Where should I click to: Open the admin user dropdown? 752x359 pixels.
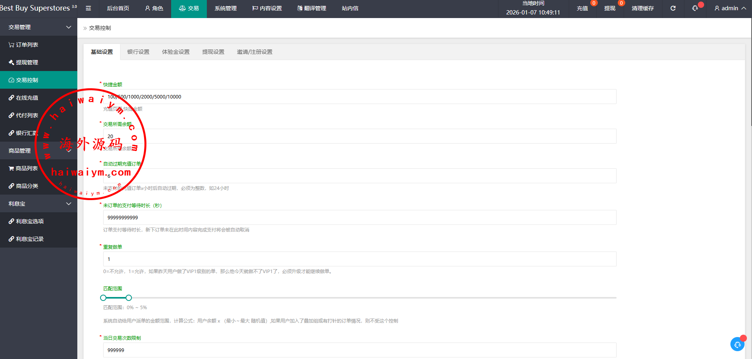click(x=730, y=8)
